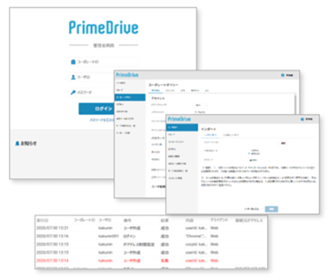Click the bell icon next to お知らせ

click(17, 143)
